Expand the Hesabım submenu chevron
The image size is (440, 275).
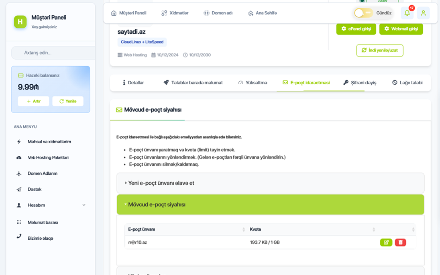tap(84, 205)
